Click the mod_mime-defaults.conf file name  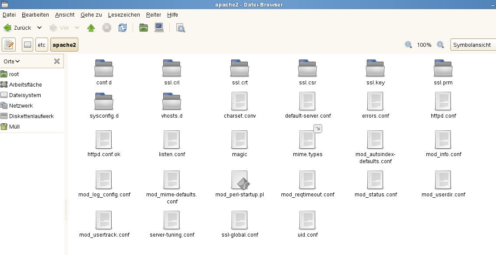coord(172,198)
